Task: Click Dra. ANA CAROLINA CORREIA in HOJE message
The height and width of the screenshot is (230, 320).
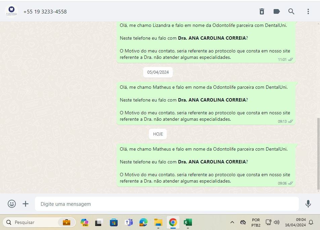Action: tap(212, 162)
